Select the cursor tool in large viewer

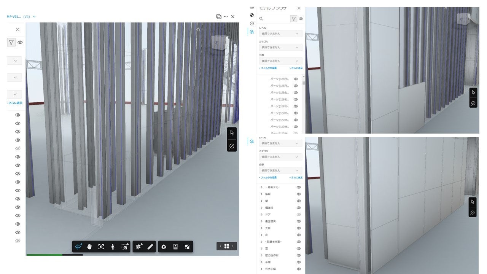pyautogui.click(x=232, y=133)
